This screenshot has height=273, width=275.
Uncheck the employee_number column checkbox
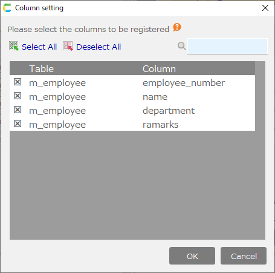pyautogui.click(x=18, y=82)
